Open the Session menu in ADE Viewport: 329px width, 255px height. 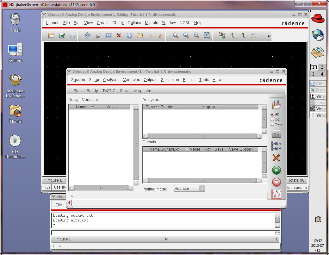tap(78, 80)
